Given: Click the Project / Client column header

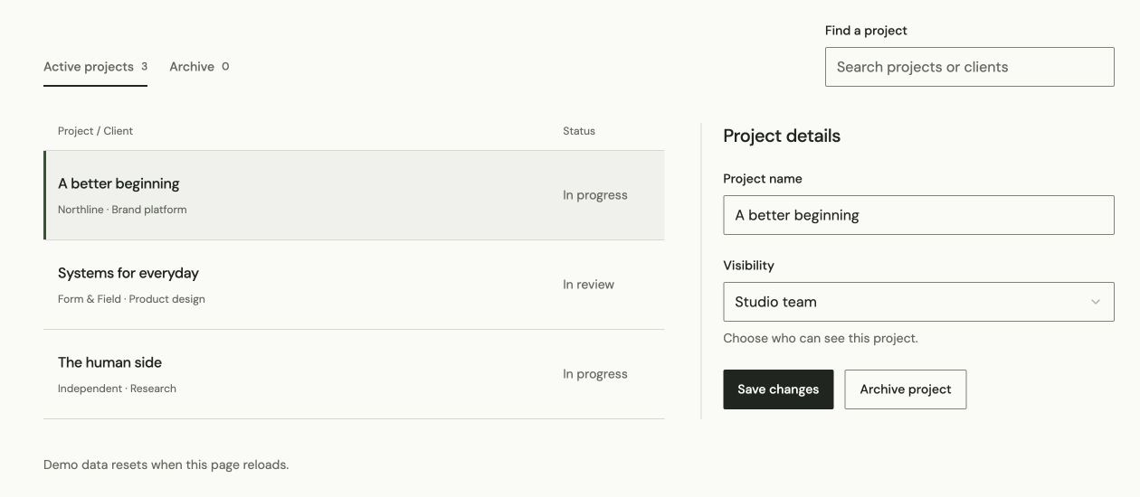Looking at the screenshot, I should [x=95, y=131].
